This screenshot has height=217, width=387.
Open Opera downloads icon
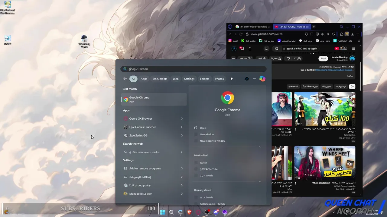coord(352,34)
